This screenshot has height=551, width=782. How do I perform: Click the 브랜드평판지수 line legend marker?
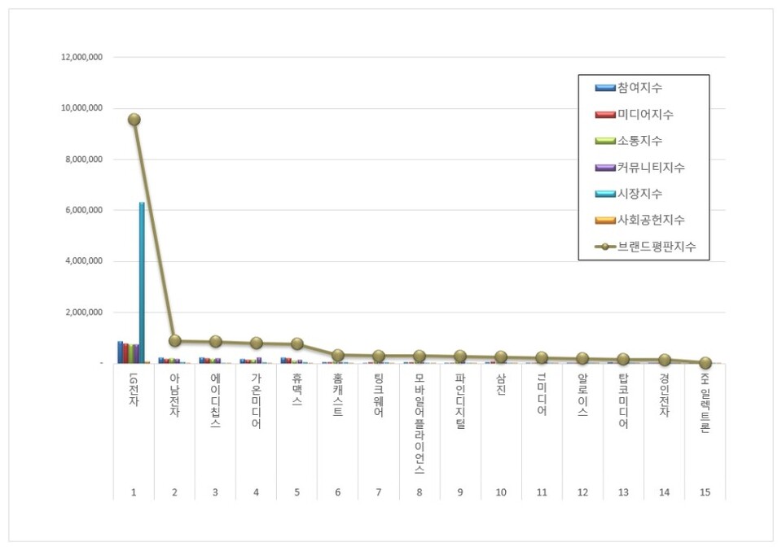(x=605, y=247)
